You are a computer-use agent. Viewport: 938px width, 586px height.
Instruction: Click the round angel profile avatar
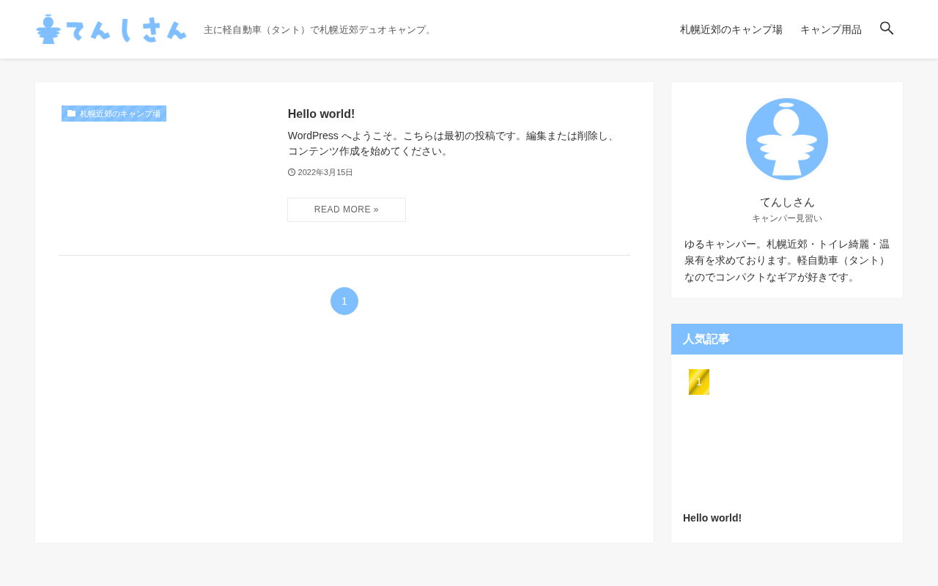787,139
